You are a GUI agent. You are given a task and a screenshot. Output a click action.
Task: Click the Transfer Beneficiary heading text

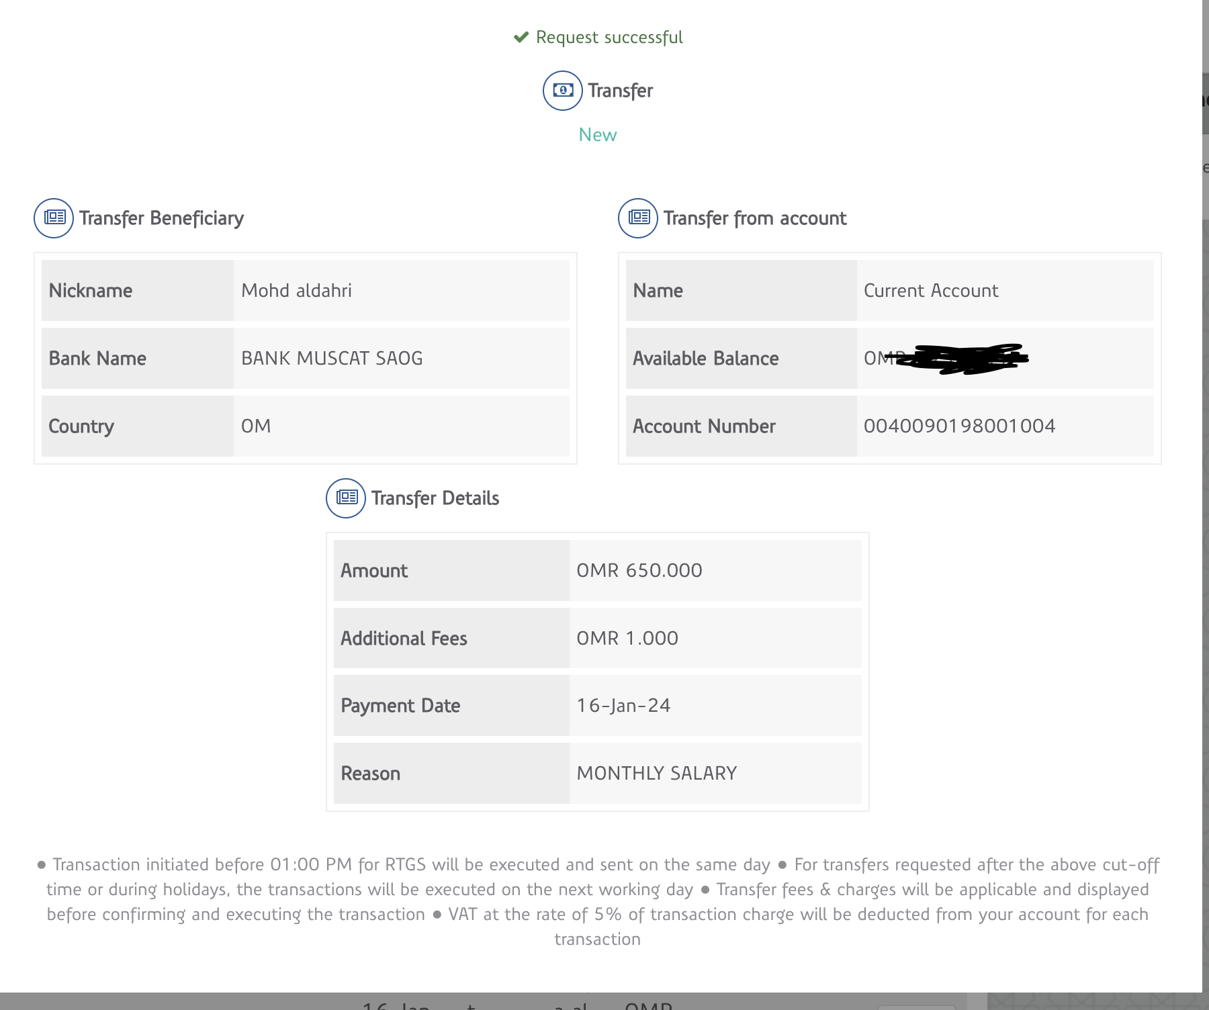coord(161,218)
